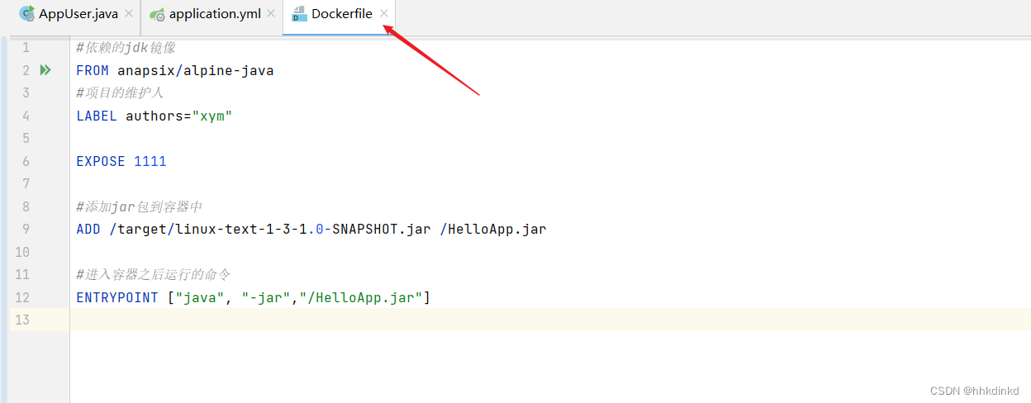Place cursor on empty line 13
This screenshot has height=403, width=1031.
(550, 320)
